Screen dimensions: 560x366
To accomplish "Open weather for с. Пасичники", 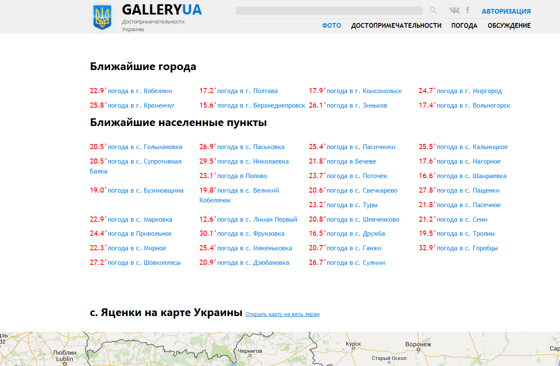I will (x=361, y=147).
